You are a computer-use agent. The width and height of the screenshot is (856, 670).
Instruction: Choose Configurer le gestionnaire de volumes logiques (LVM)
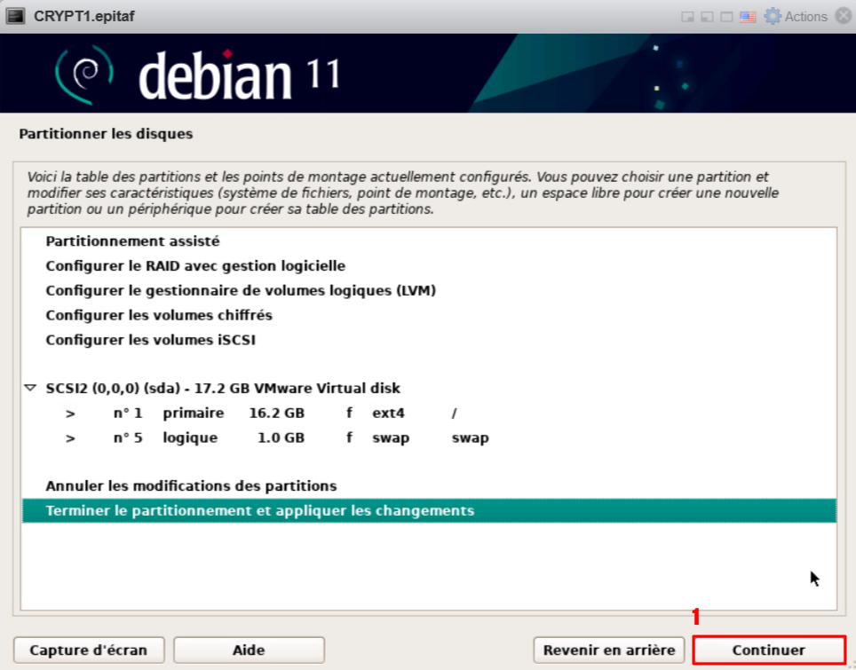point(241,290)
